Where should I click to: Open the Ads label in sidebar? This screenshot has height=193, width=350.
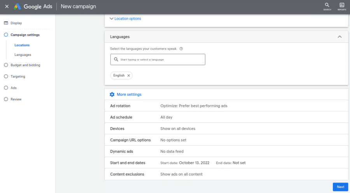(14, 88)
